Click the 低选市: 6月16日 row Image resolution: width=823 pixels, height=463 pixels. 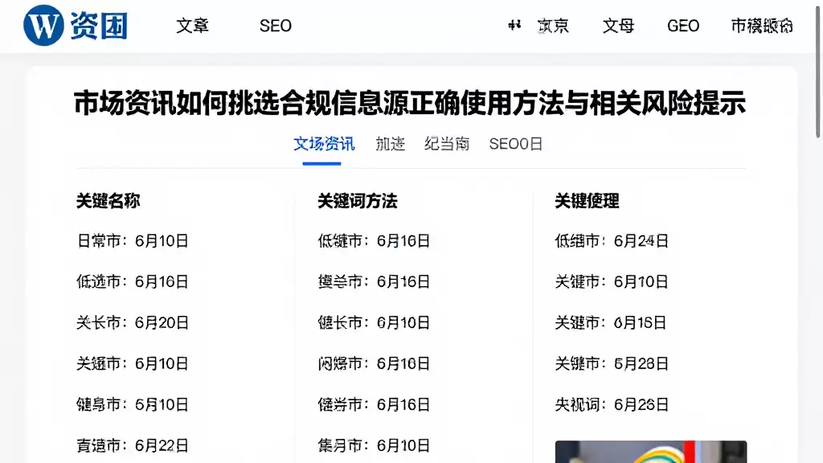click(133, 282)
